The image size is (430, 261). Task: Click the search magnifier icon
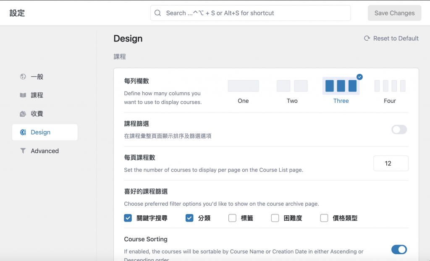click(158, 13)
